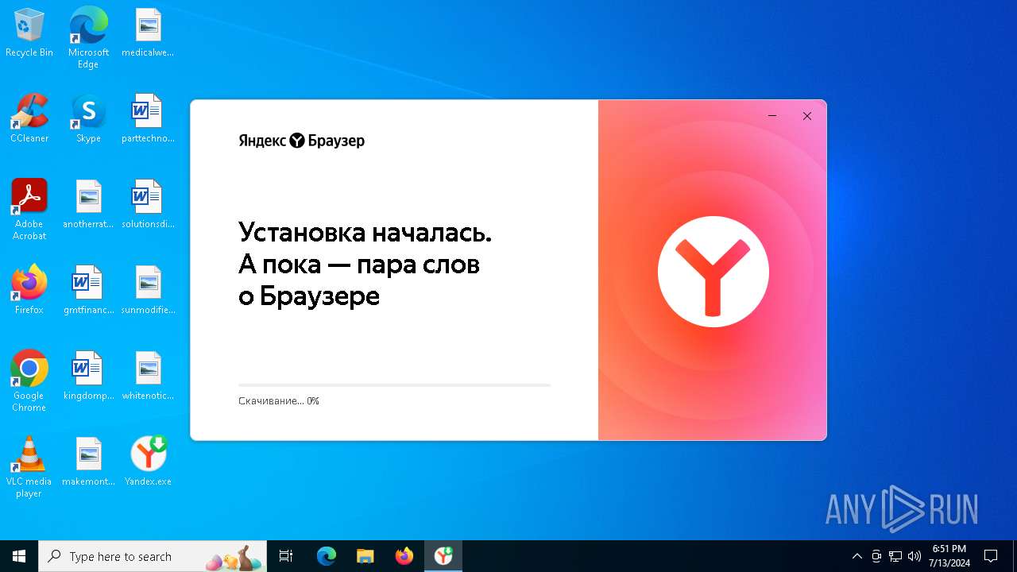Select sunmodifie... image file icon

point(148,290)
